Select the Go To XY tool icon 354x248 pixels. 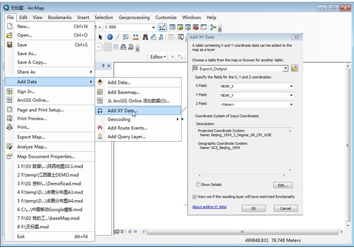(161, 37)
